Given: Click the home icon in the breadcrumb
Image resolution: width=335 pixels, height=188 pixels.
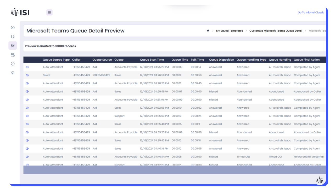Looking at the screenshot, I should 208,31.
